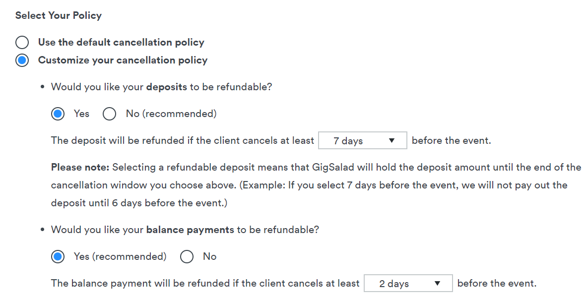587x301 pixels.
Task: Click the deposit cancellation window selector
Action: point(363,140)
